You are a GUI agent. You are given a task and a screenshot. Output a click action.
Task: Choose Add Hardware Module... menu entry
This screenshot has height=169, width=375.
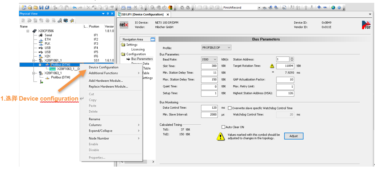point(106,81)
